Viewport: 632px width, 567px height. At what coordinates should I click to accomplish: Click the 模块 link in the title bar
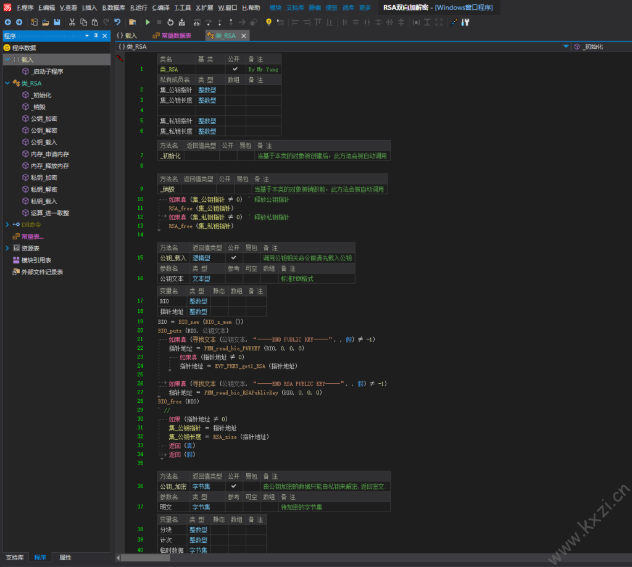[x=275, y=7]
